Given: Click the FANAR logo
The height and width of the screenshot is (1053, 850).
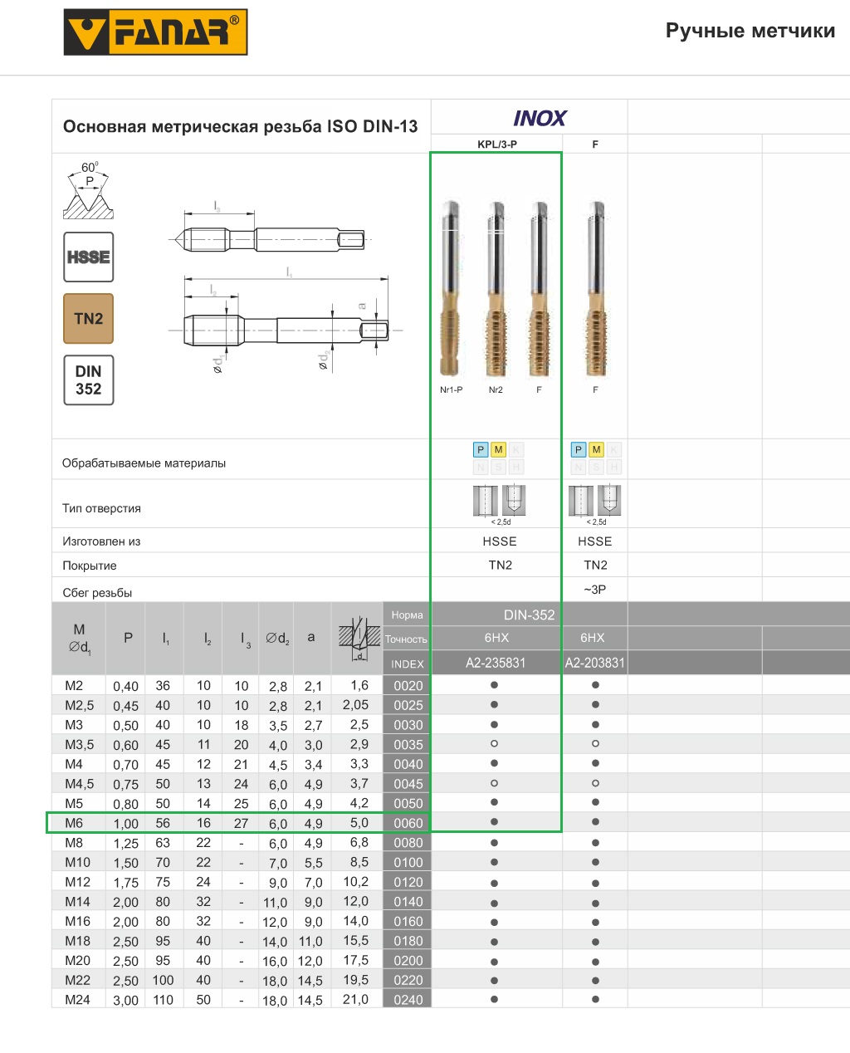Looking at the screenshot, I should coord(155,32).
